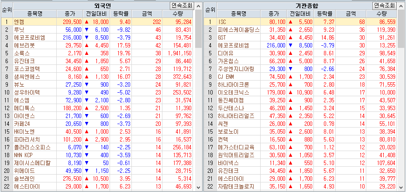Select 유진테크 in 기관종합 list
The image size is (406, 192).
click(228, 171)
